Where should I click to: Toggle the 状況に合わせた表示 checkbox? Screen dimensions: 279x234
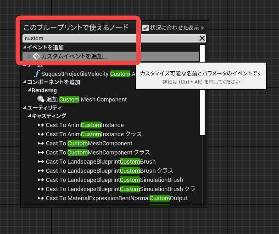pyautogui.click(x=145, y=28)
